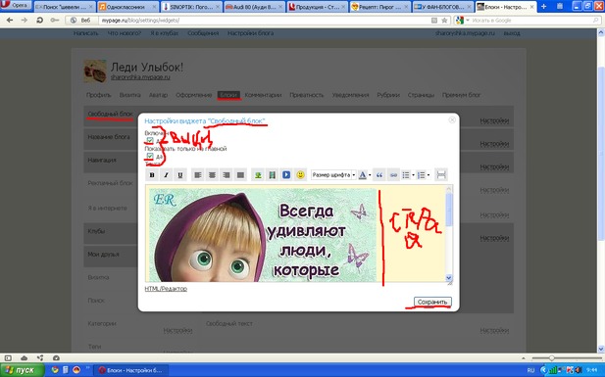Screen dimensions: 605x377
Task: Open the panels toggle in Opera status bar
Action: (8, 357)
